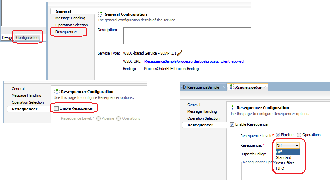Open Message Handling in top panel
This screenshot has width=330, height=180.
(x=70, y=18)
